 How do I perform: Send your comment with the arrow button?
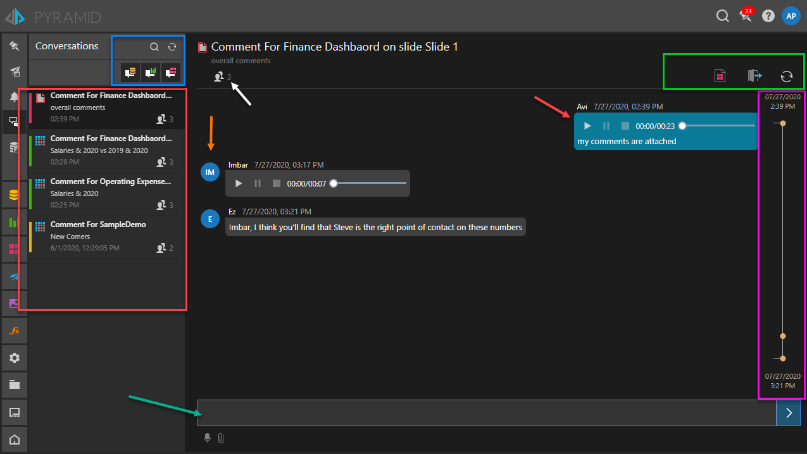pos(788,413)
